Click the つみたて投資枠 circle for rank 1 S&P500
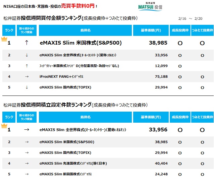The height and width of the screenshot is (180, 214). (202, 43)
